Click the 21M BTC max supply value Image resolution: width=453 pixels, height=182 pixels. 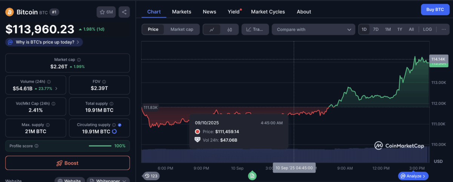35,131
